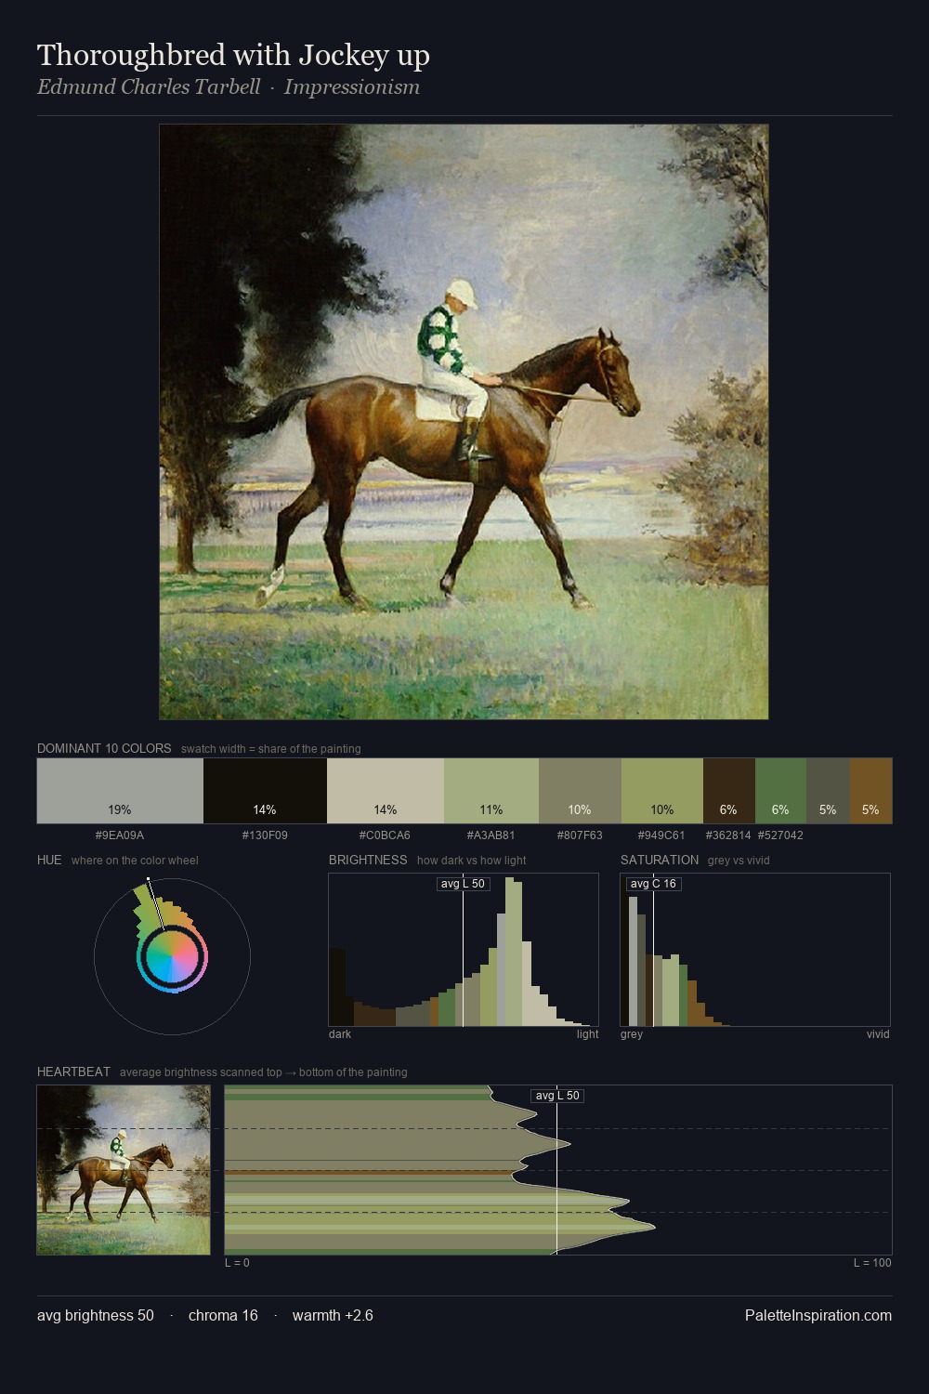This screenshot has height=1394, width=929.
Task: Click the 'grey vs vivid' caption
Action: tap(739, 861)
